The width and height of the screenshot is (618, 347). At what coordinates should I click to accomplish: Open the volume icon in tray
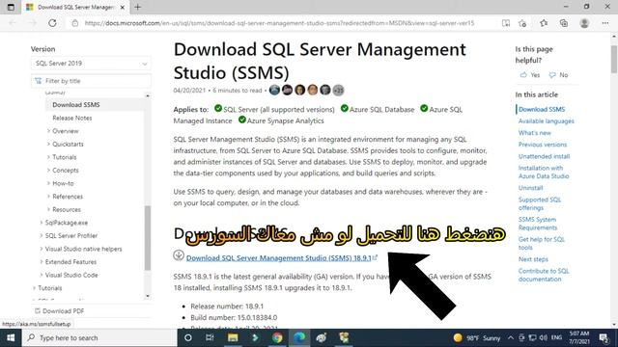point(543,338)
